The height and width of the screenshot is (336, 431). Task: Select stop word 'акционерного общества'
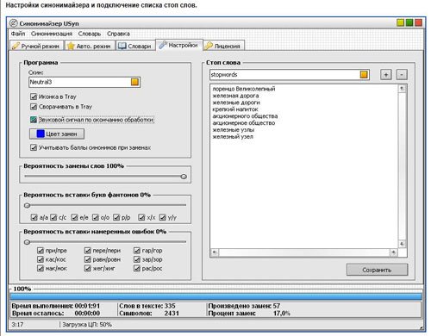(245, 116)
